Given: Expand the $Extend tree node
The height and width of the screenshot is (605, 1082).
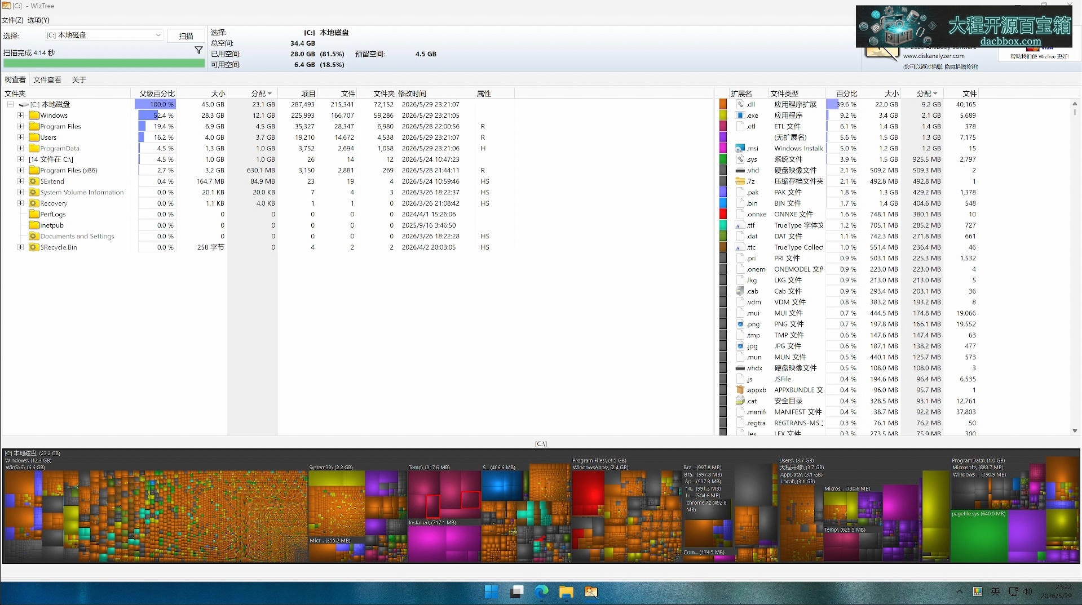Looking at the screenshot, I should click(x=21, y=181).
